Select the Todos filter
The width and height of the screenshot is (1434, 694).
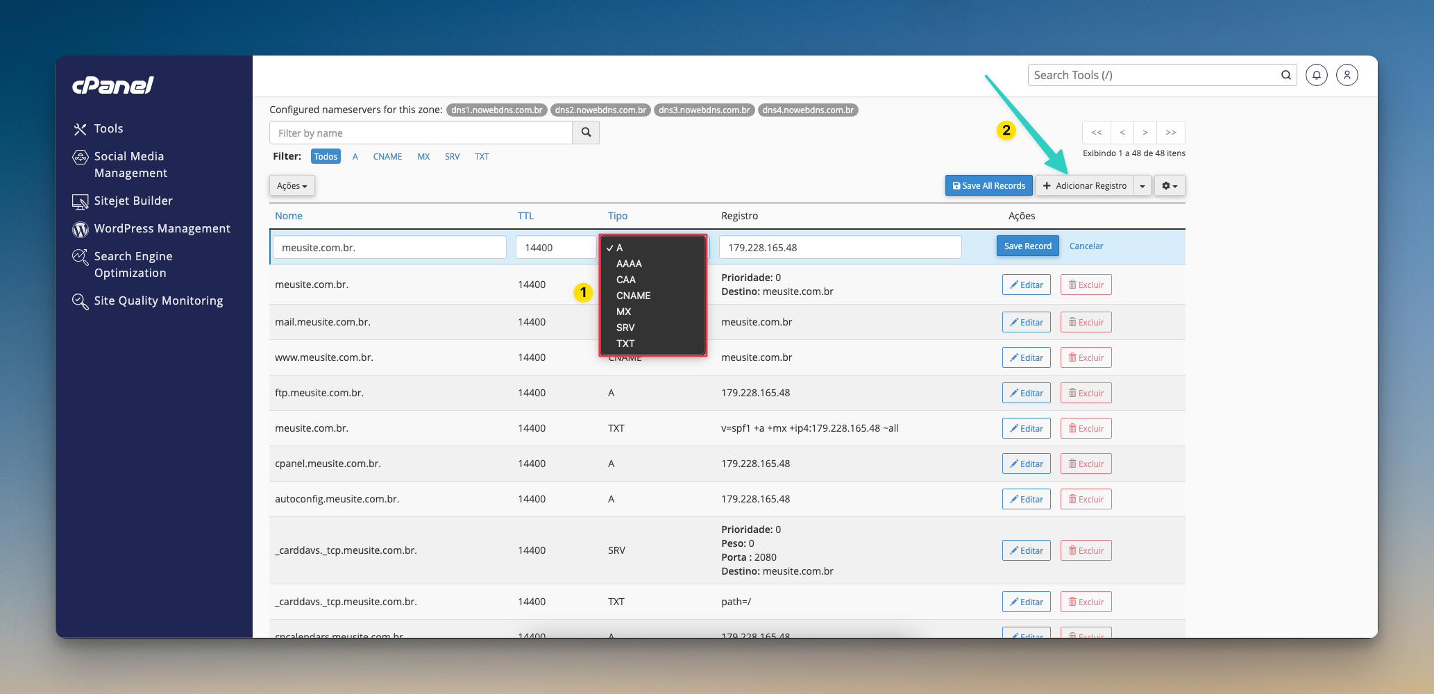coord(326,157)
